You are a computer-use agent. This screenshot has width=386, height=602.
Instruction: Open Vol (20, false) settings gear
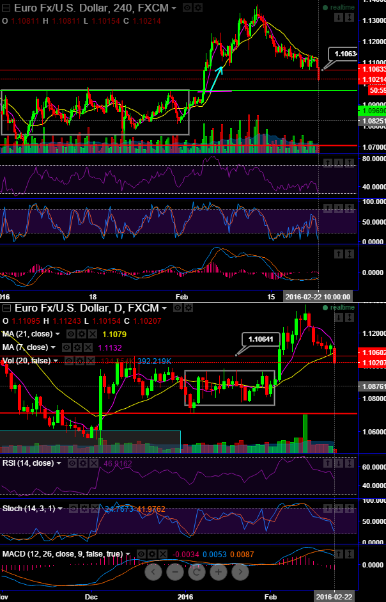click(x=80, y=361)
